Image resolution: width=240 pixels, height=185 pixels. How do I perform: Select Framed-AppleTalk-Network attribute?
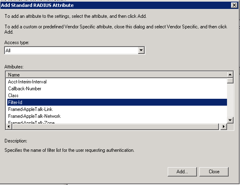[117, 116]
